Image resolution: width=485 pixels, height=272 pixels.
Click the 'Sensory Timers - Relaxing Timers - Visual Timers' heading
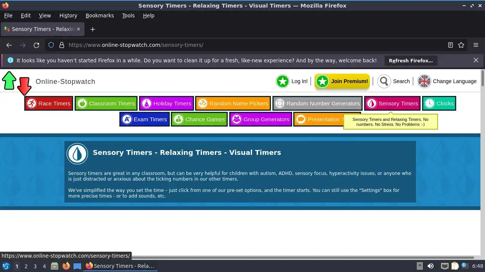pos(187,153)
